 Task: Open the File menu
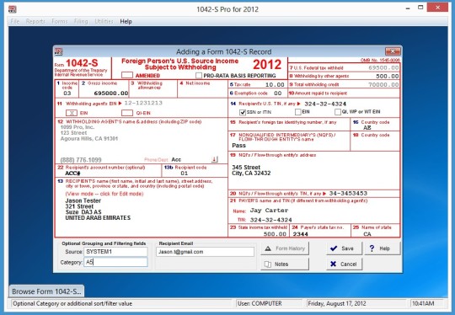pos(15,21)
